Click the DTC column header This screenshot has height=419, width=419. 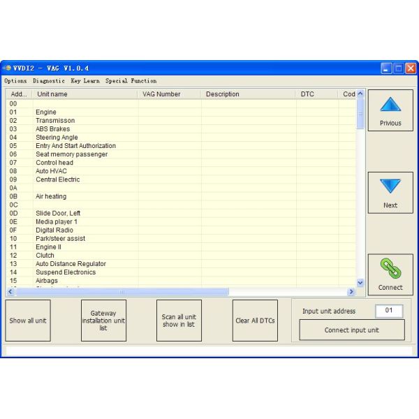pyautogui.click(x=317, y=94)
